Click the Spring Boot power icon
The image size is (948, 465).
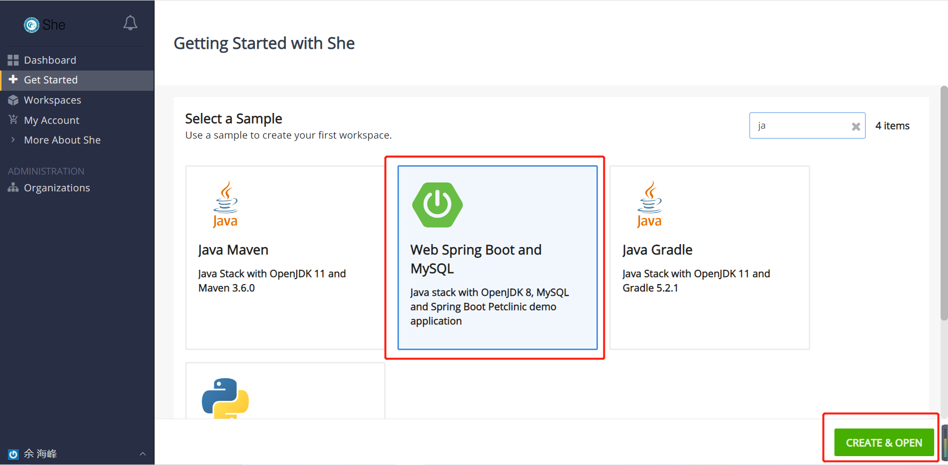pos(437,205)
